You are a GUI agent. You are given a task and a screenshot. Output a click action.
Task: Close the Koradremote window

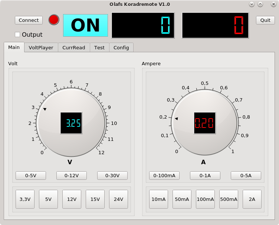click(273, 4)
